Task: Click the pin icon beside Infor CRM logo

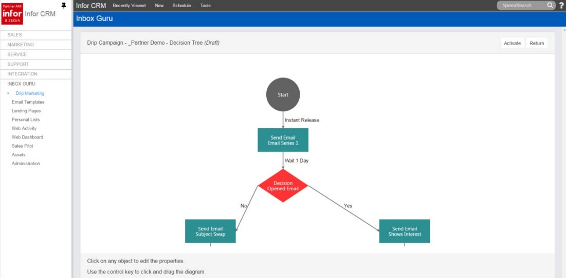Action: pos(64,6)
